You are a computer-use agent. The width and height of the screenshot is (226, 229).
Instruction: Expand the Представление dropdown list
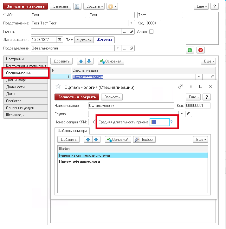point(132,23)
